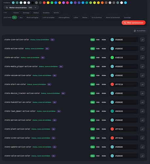Switch state-active-color format to RGB

point(98,49)
